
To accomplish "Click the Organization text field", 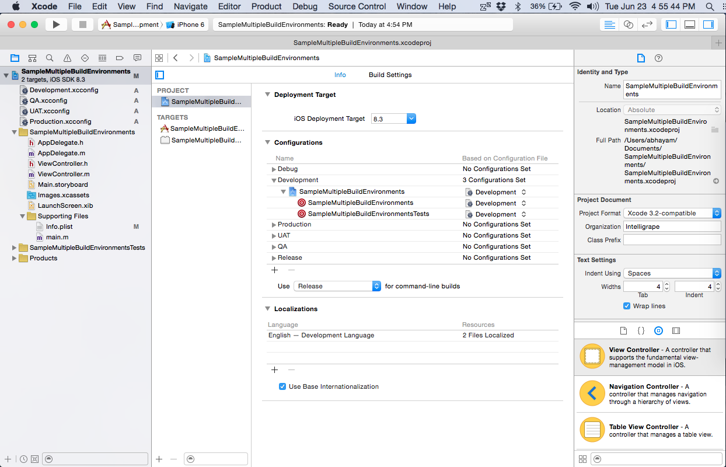I will (x=672, y=226).
